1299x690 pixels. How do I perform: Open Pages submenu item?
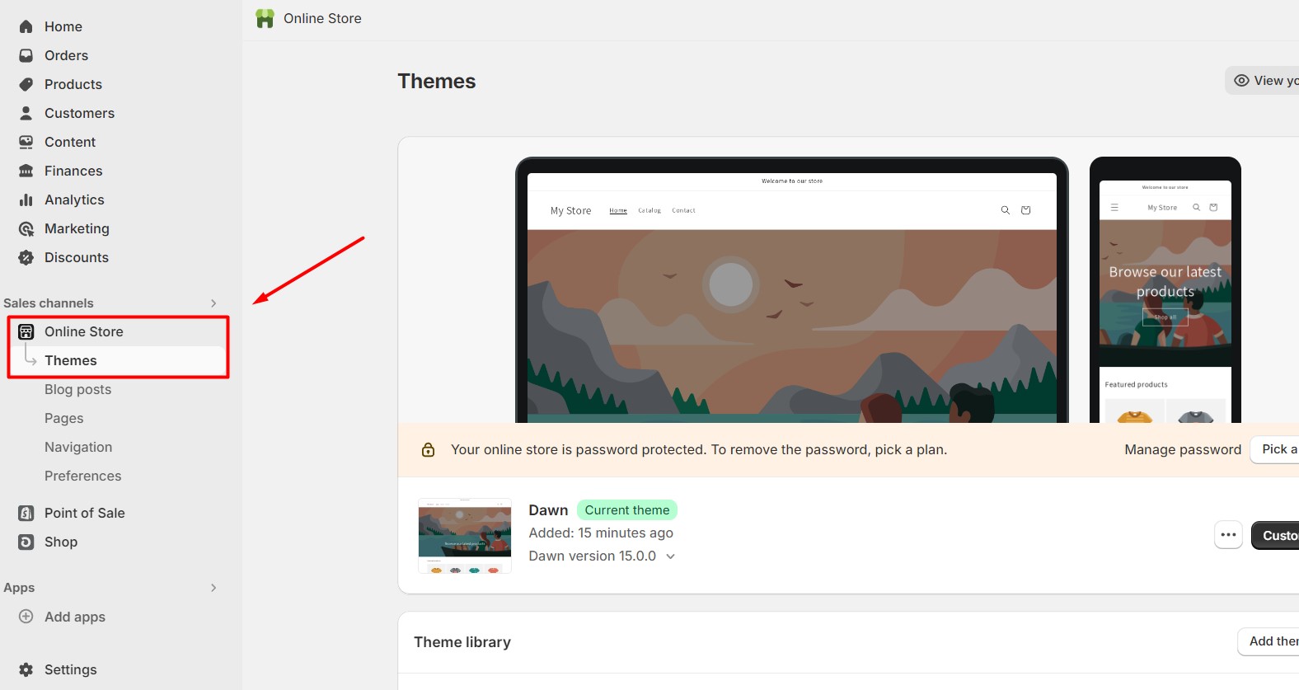click(x=64, y=418)
